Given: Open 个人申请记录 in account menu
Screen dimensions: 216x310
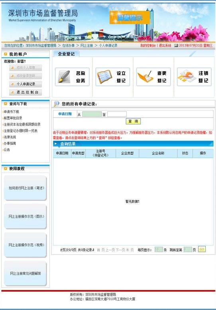Looking at the screenshot, I should [x=26, y=84].
